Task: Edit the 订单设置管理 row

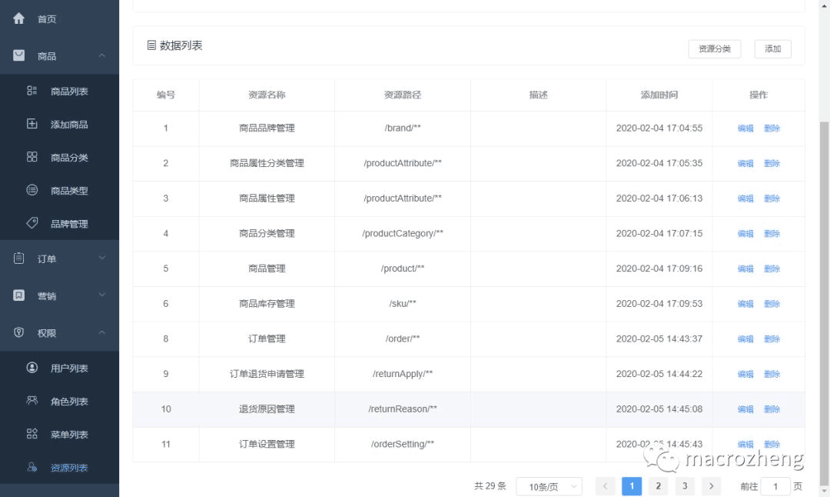Action: tap(745, 444)
